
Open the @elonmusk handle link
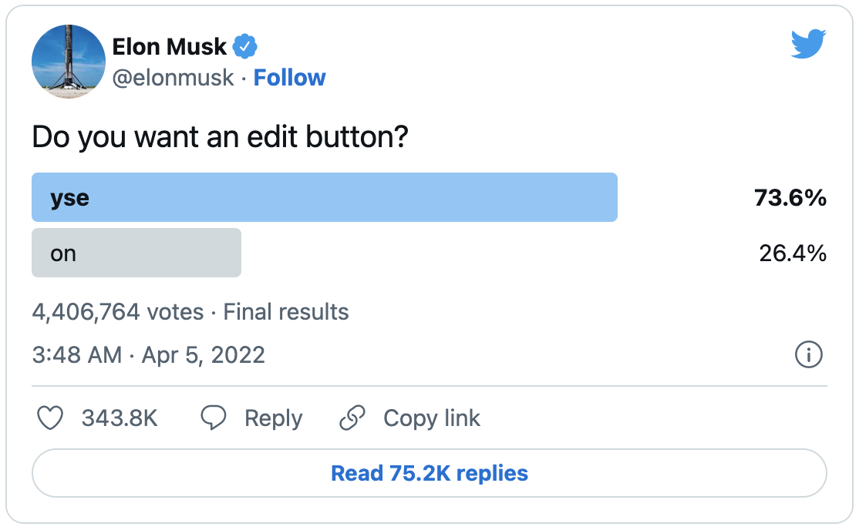[173, 78]
